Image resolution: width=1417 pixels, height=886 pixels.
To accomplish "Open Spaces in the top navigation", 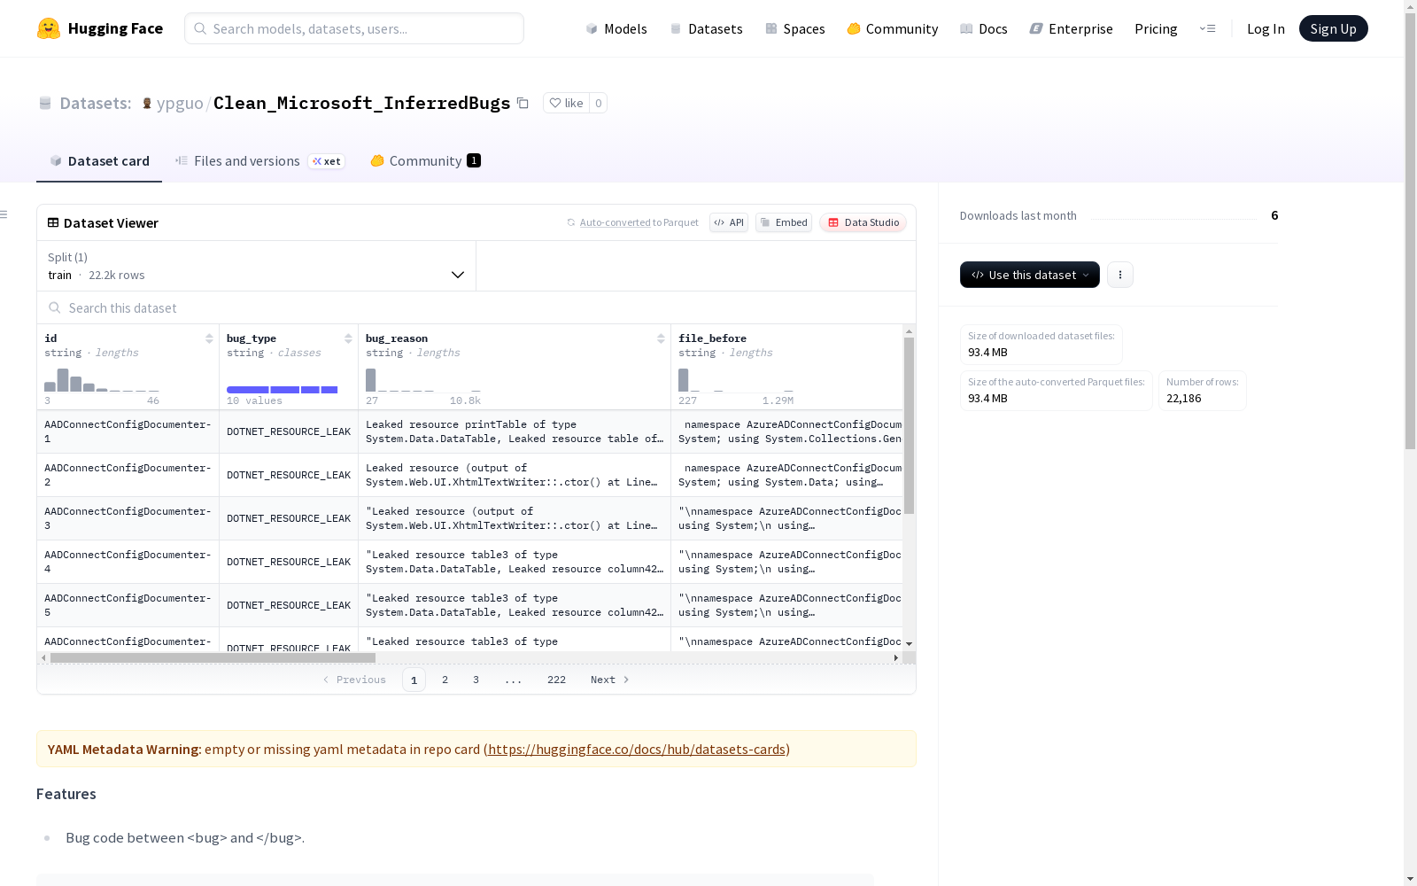I will coord(795,28).
